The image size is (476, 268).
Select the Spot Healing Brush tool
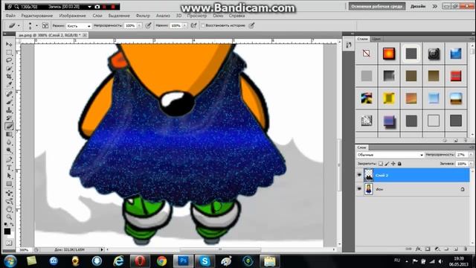(9, 94)
